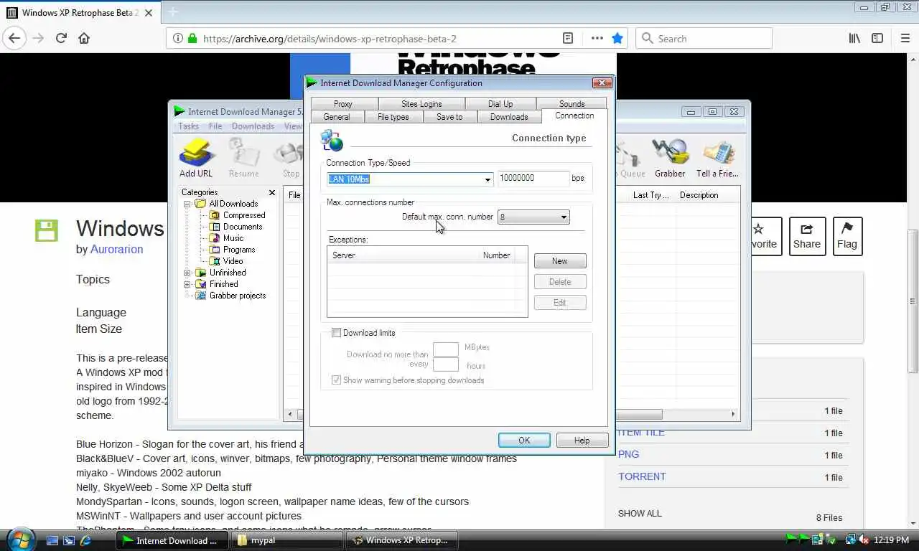
Task: Click SHOW ALL files link
Action: 640,513
